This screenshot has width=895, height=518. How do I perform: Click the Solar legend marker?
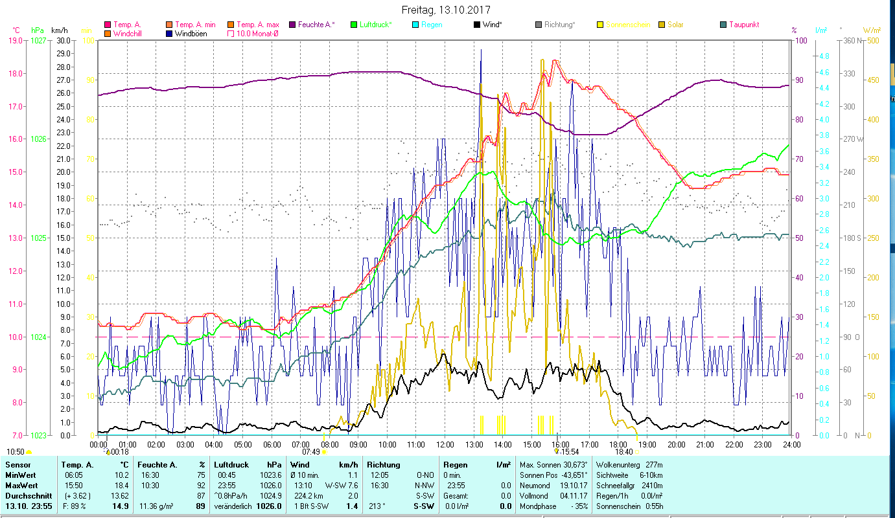(662, 25)
